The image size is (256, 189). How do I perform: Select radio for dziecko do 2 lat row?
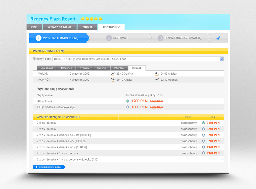[x=203, y=135]
